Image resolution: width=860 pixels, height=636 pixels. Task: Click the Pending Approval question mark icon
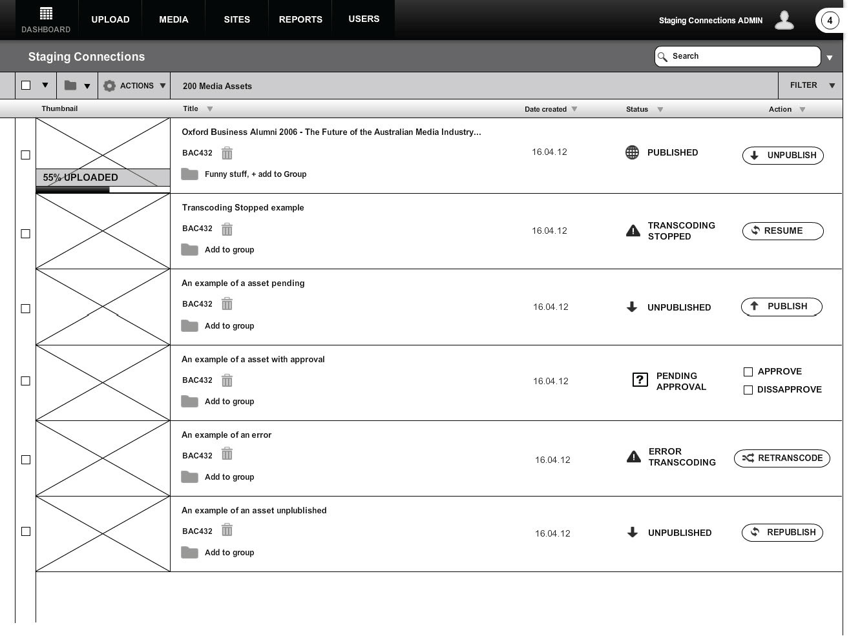coord(640,380)
